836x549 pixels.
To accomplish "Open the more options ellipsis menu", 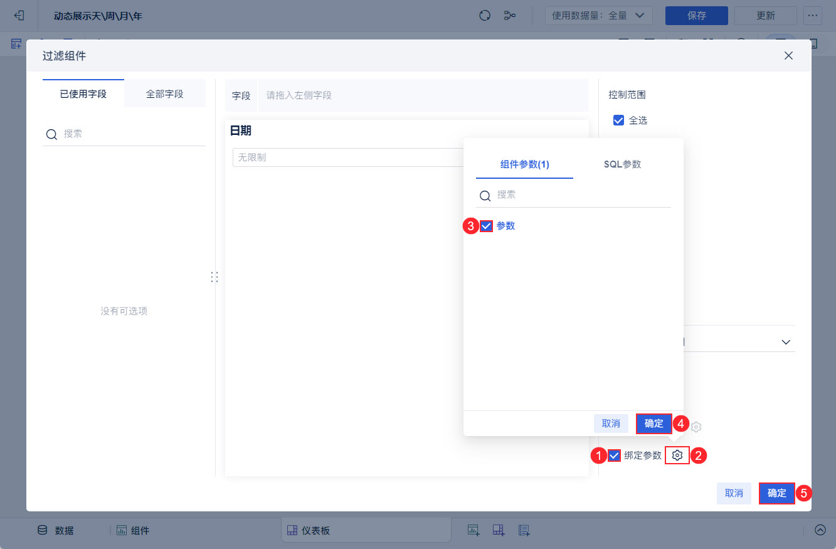I will pyautogui.click(x=813, y=16).
